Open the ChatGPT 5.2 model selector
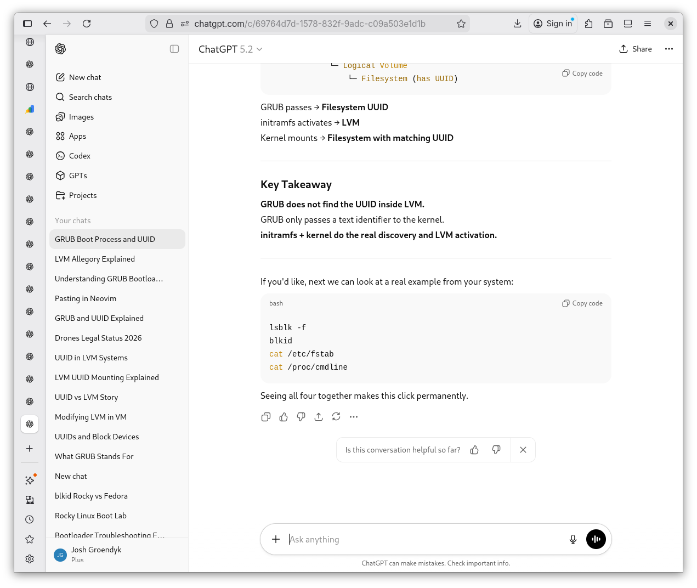 coord(230,49)
